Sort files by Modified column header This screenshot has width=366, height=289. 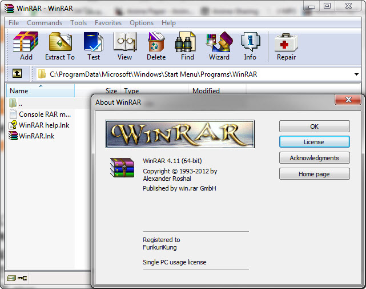click(218, 90)
